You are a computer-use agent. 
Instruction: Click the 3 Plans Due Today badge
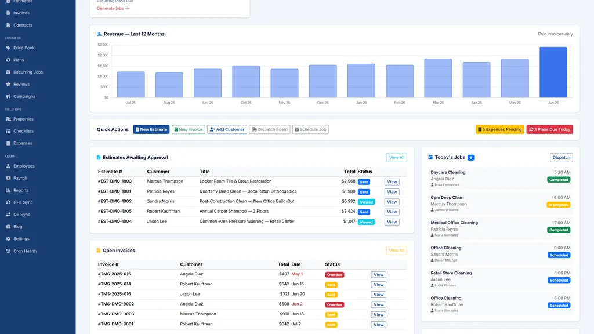[549, 129]
